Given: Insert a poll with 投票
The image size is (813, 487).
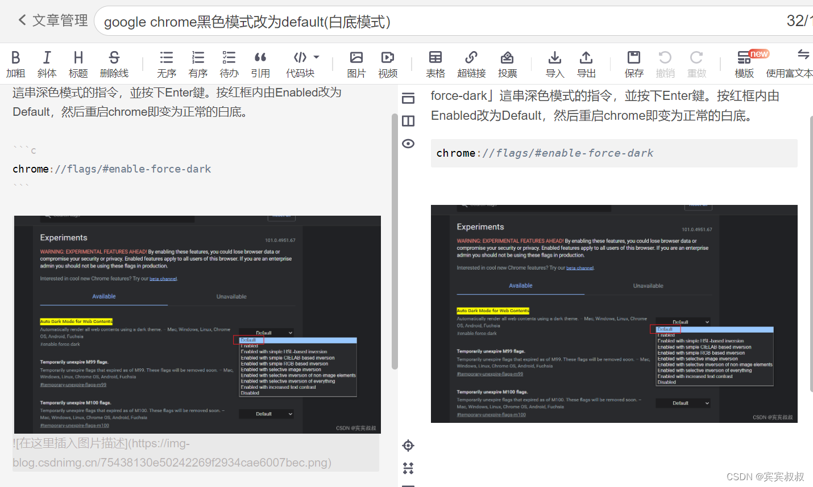Looking at the screenshot, I should (x=507, y=64).
